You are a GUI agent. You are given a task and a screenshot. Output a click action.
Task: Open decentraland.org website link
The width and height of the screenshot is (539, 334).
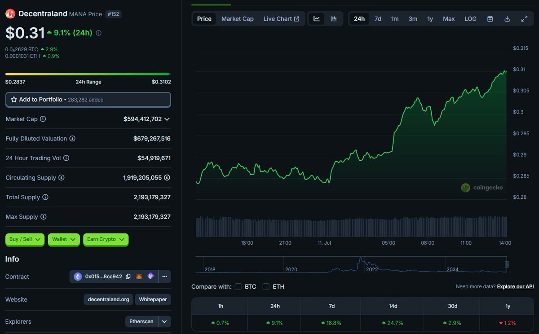pos(108,299)
